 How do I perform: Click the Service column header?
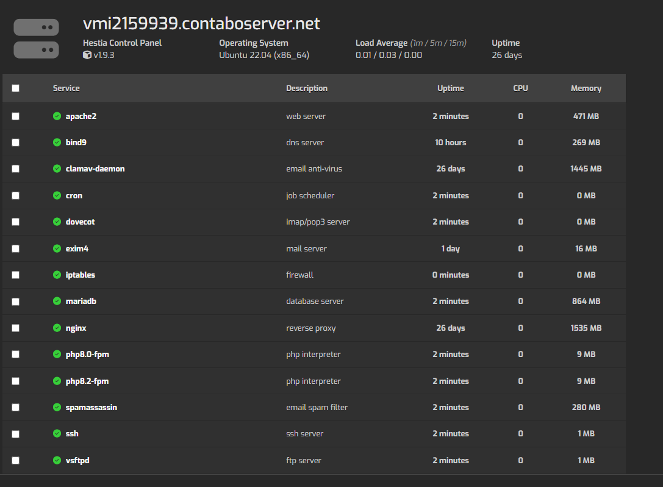tap(66, 88)
